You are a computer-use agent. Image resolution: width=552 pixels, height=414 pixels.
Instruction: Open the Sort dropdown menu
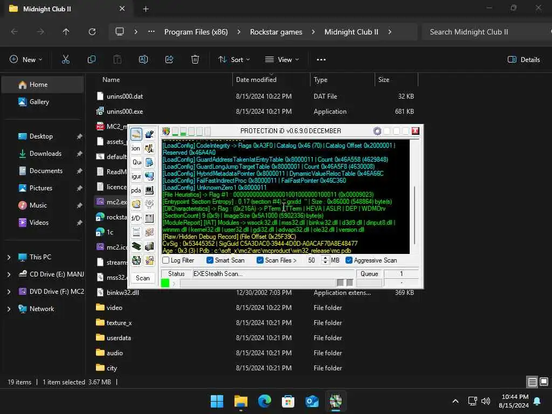click(234, 59)
